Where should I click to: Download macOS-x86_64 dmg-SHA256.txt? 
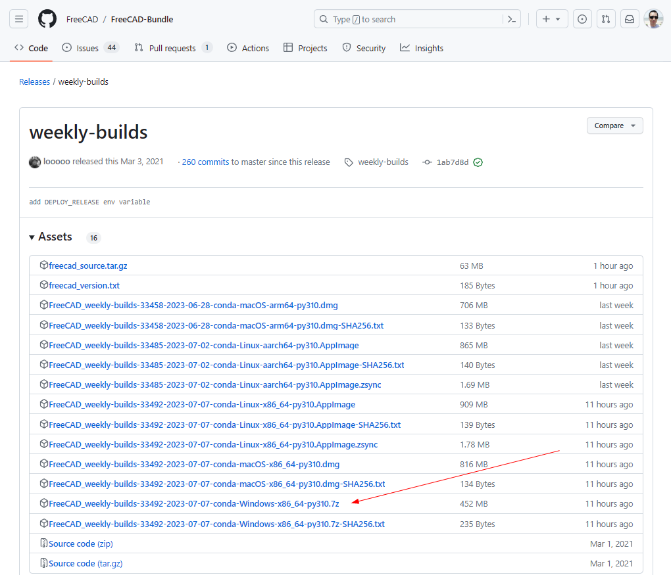(216, 484)
